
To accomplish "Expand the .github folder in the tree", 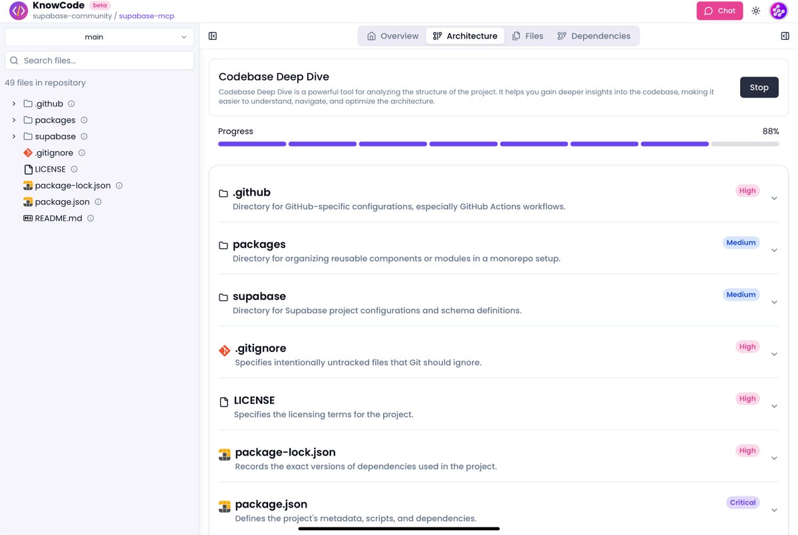I will coord(14,104).
